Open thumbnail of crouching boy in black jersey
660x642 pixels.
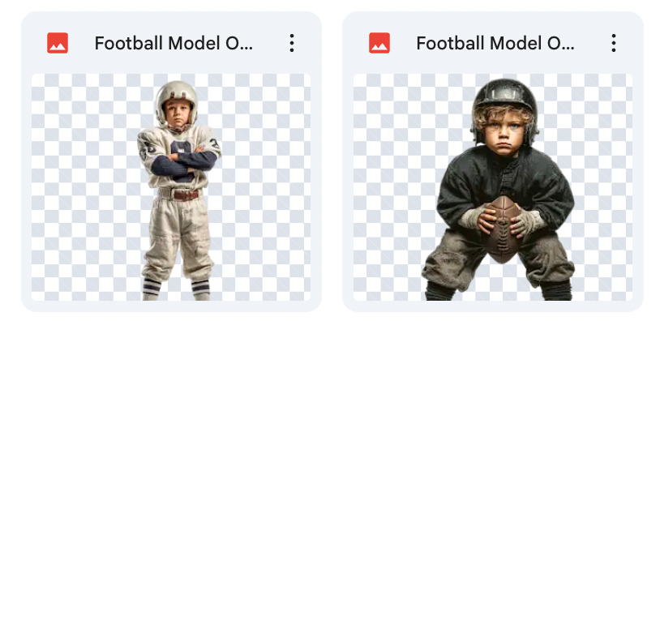pos(493,187)
